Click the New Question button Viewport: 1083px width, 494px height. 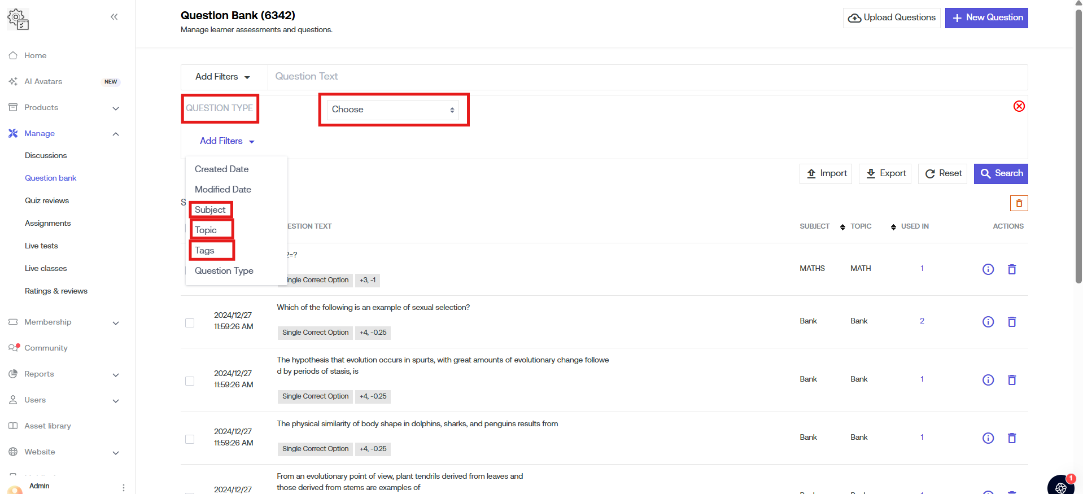(986, 18)
